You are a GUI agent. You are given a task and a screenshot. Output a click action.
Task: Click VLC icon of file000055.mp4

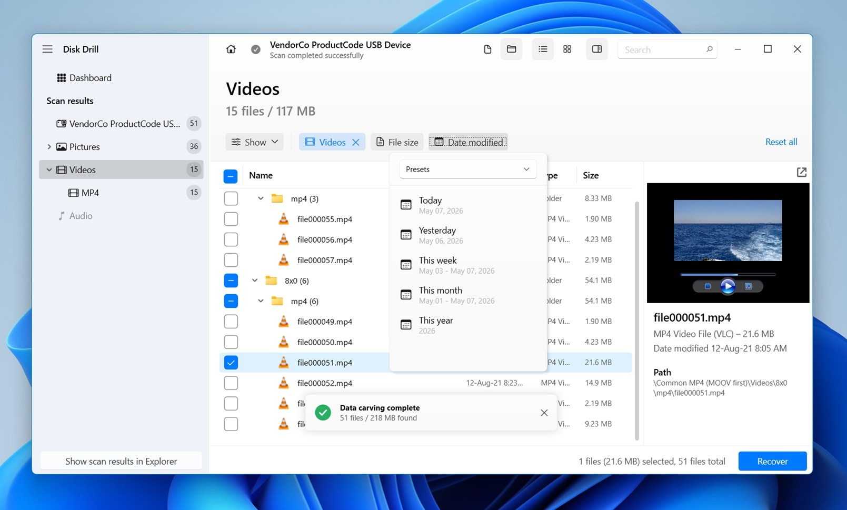(x=284, y=219)
